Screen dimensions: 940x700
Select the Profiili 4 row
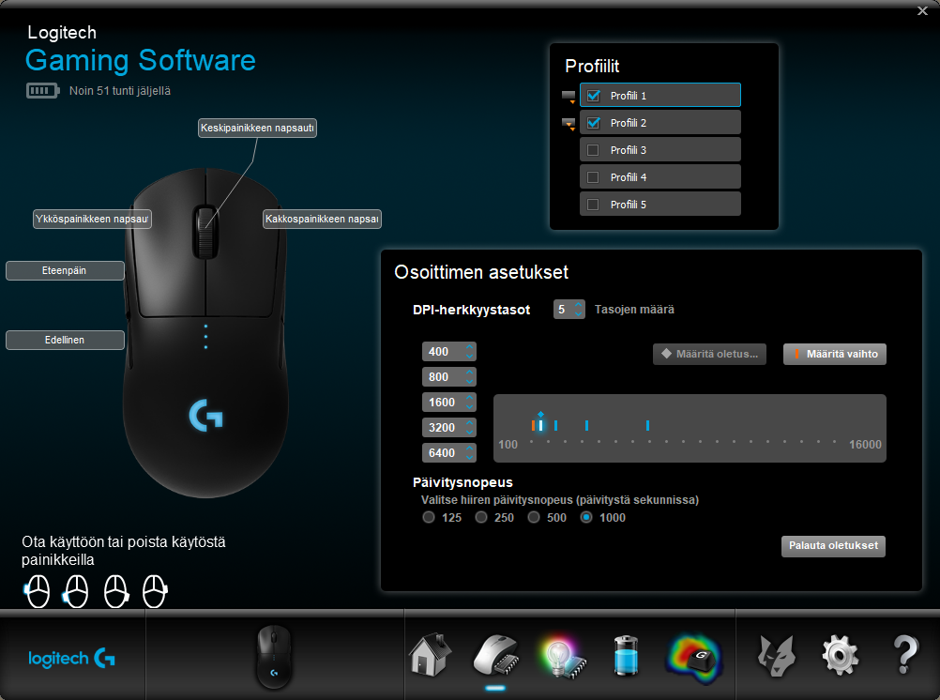660,177
